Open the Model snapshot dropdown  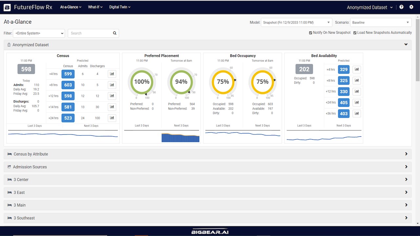[x=297, y=23]
